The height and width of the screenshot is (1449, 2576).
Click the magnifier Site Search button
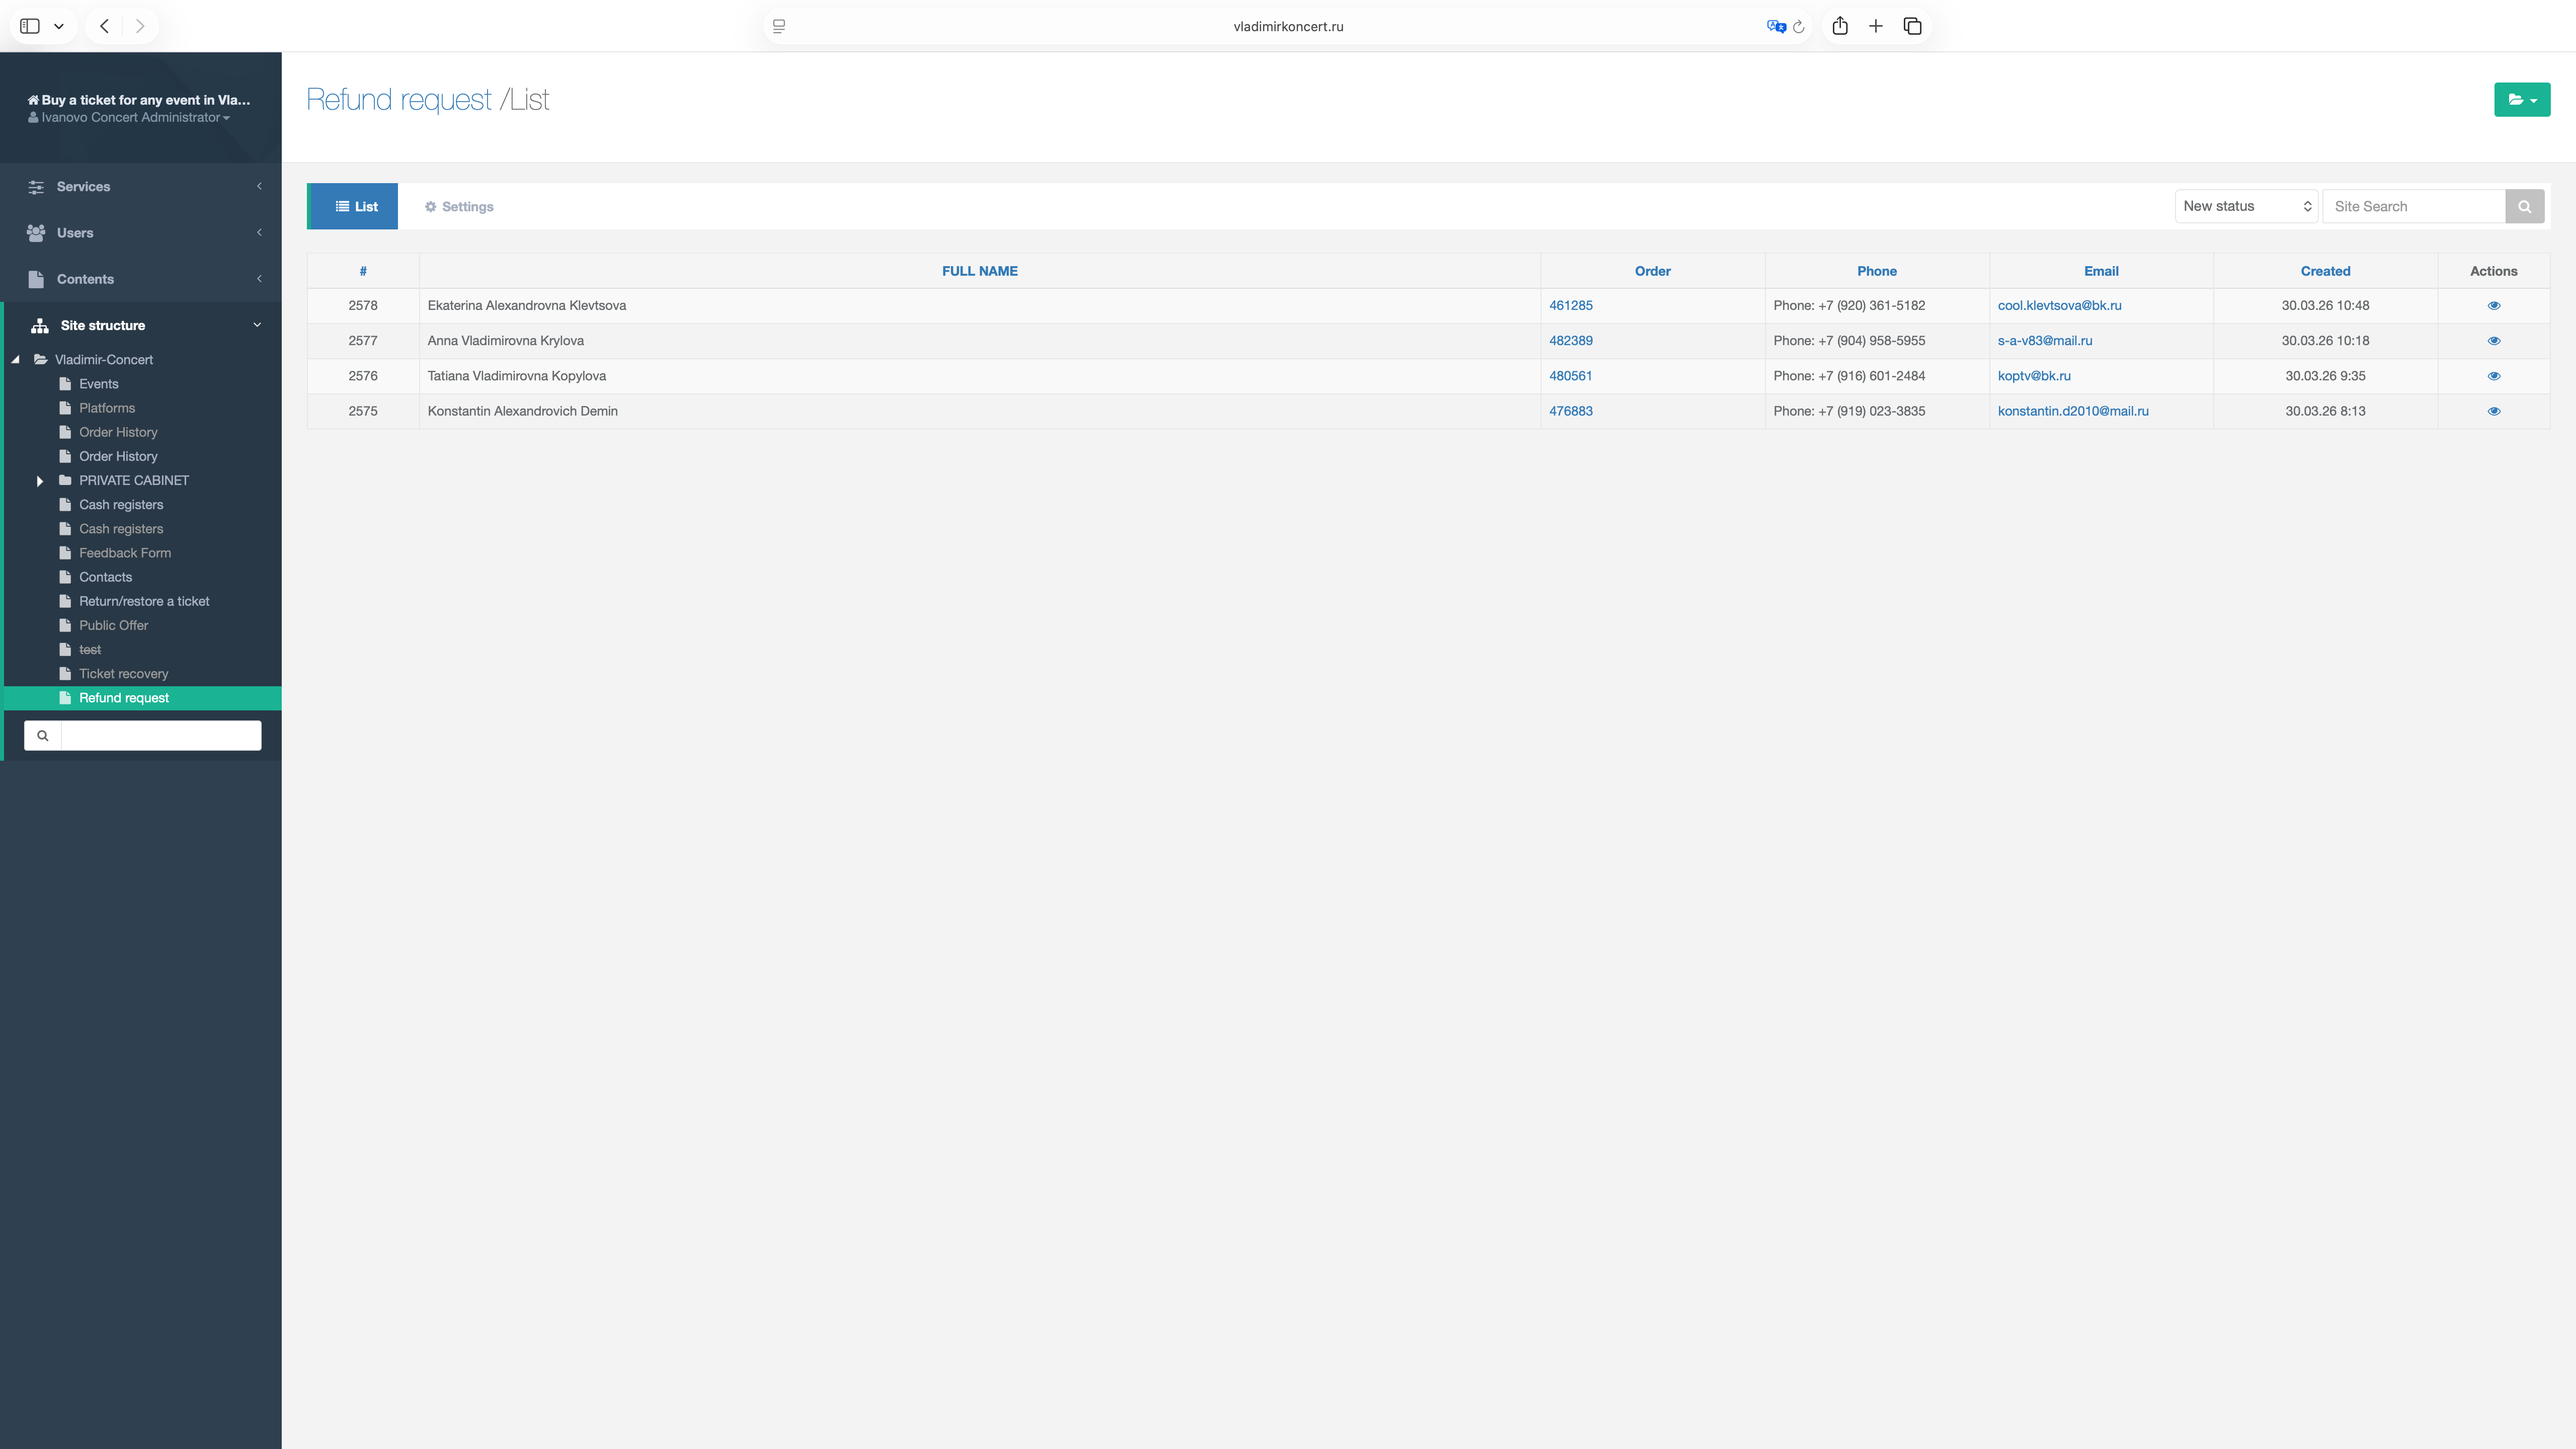(2524, 206)
